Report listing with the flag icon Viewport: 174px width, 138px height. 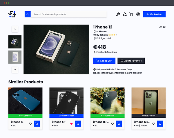[x=164, y=27]
